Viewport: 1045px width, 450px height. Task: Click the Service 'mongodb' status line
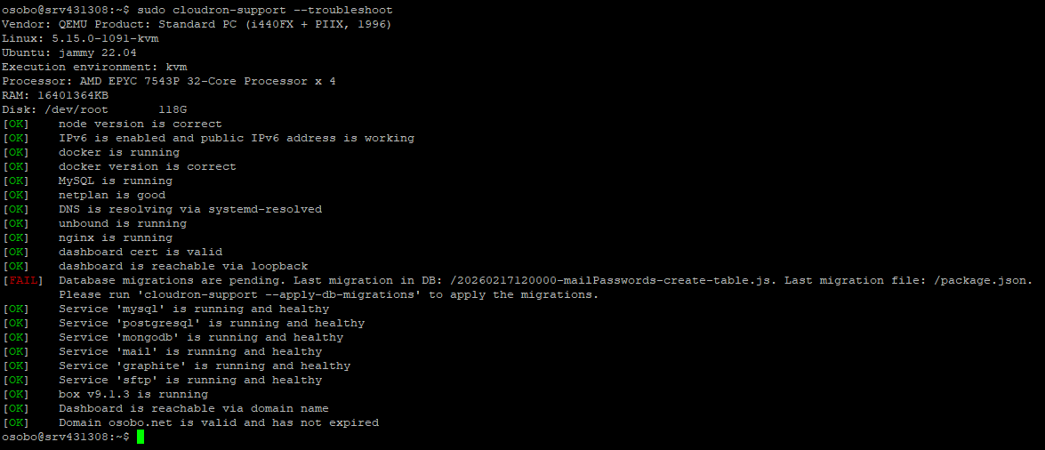201,337
